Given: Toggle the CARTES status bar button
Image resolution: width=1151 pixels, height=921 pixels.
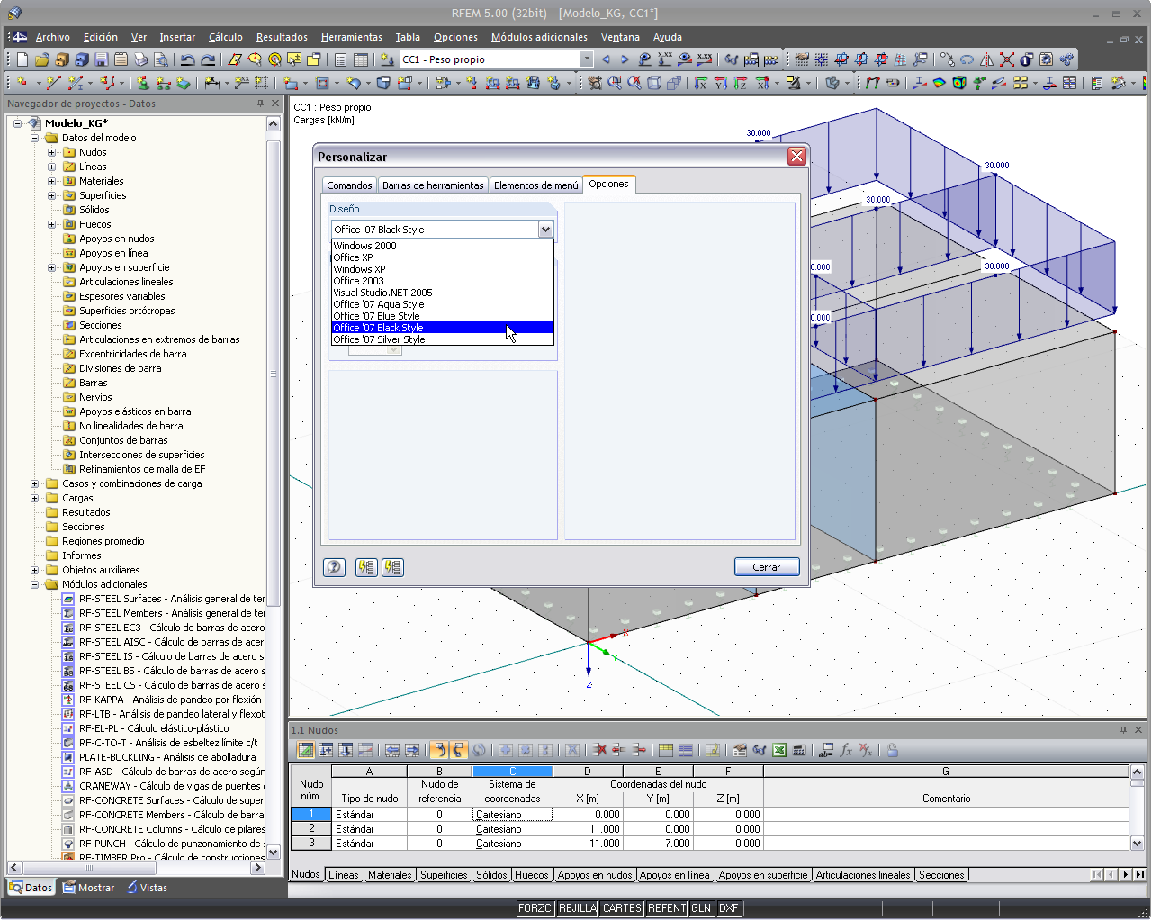Looking at the screenshot, I should (x=622, y=908).
